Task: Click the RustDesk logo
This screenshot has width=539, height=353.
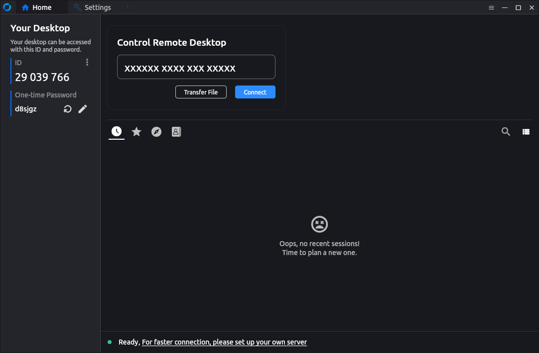Action: coord(7,7)
